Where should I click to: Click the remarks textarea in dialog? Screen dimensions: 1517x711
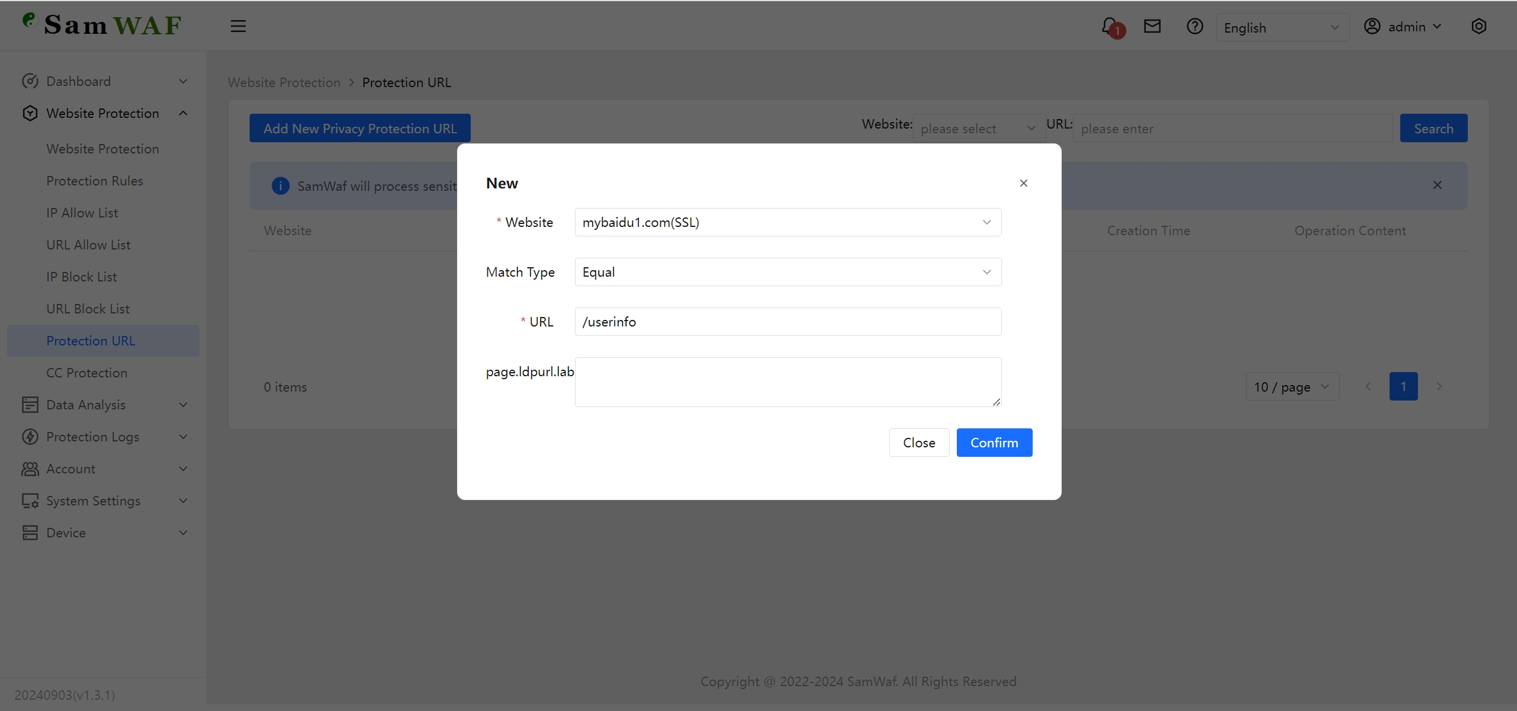pyautogui.click(x=787, y=382)
